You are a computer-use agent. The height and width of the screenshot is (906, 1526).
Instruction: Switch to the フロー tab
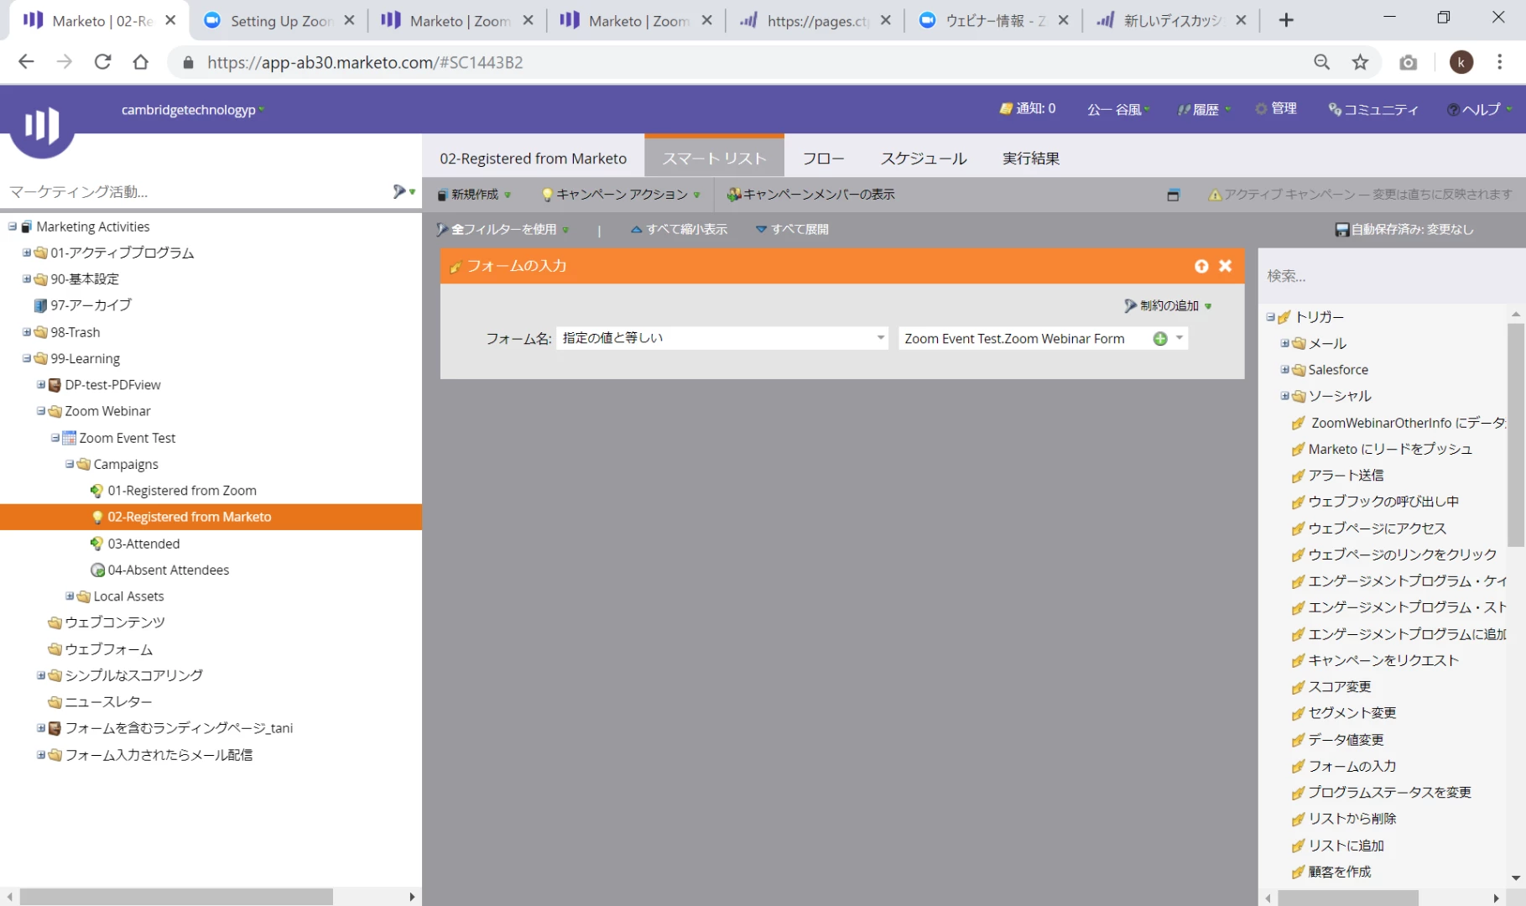[x=823, y=159]
